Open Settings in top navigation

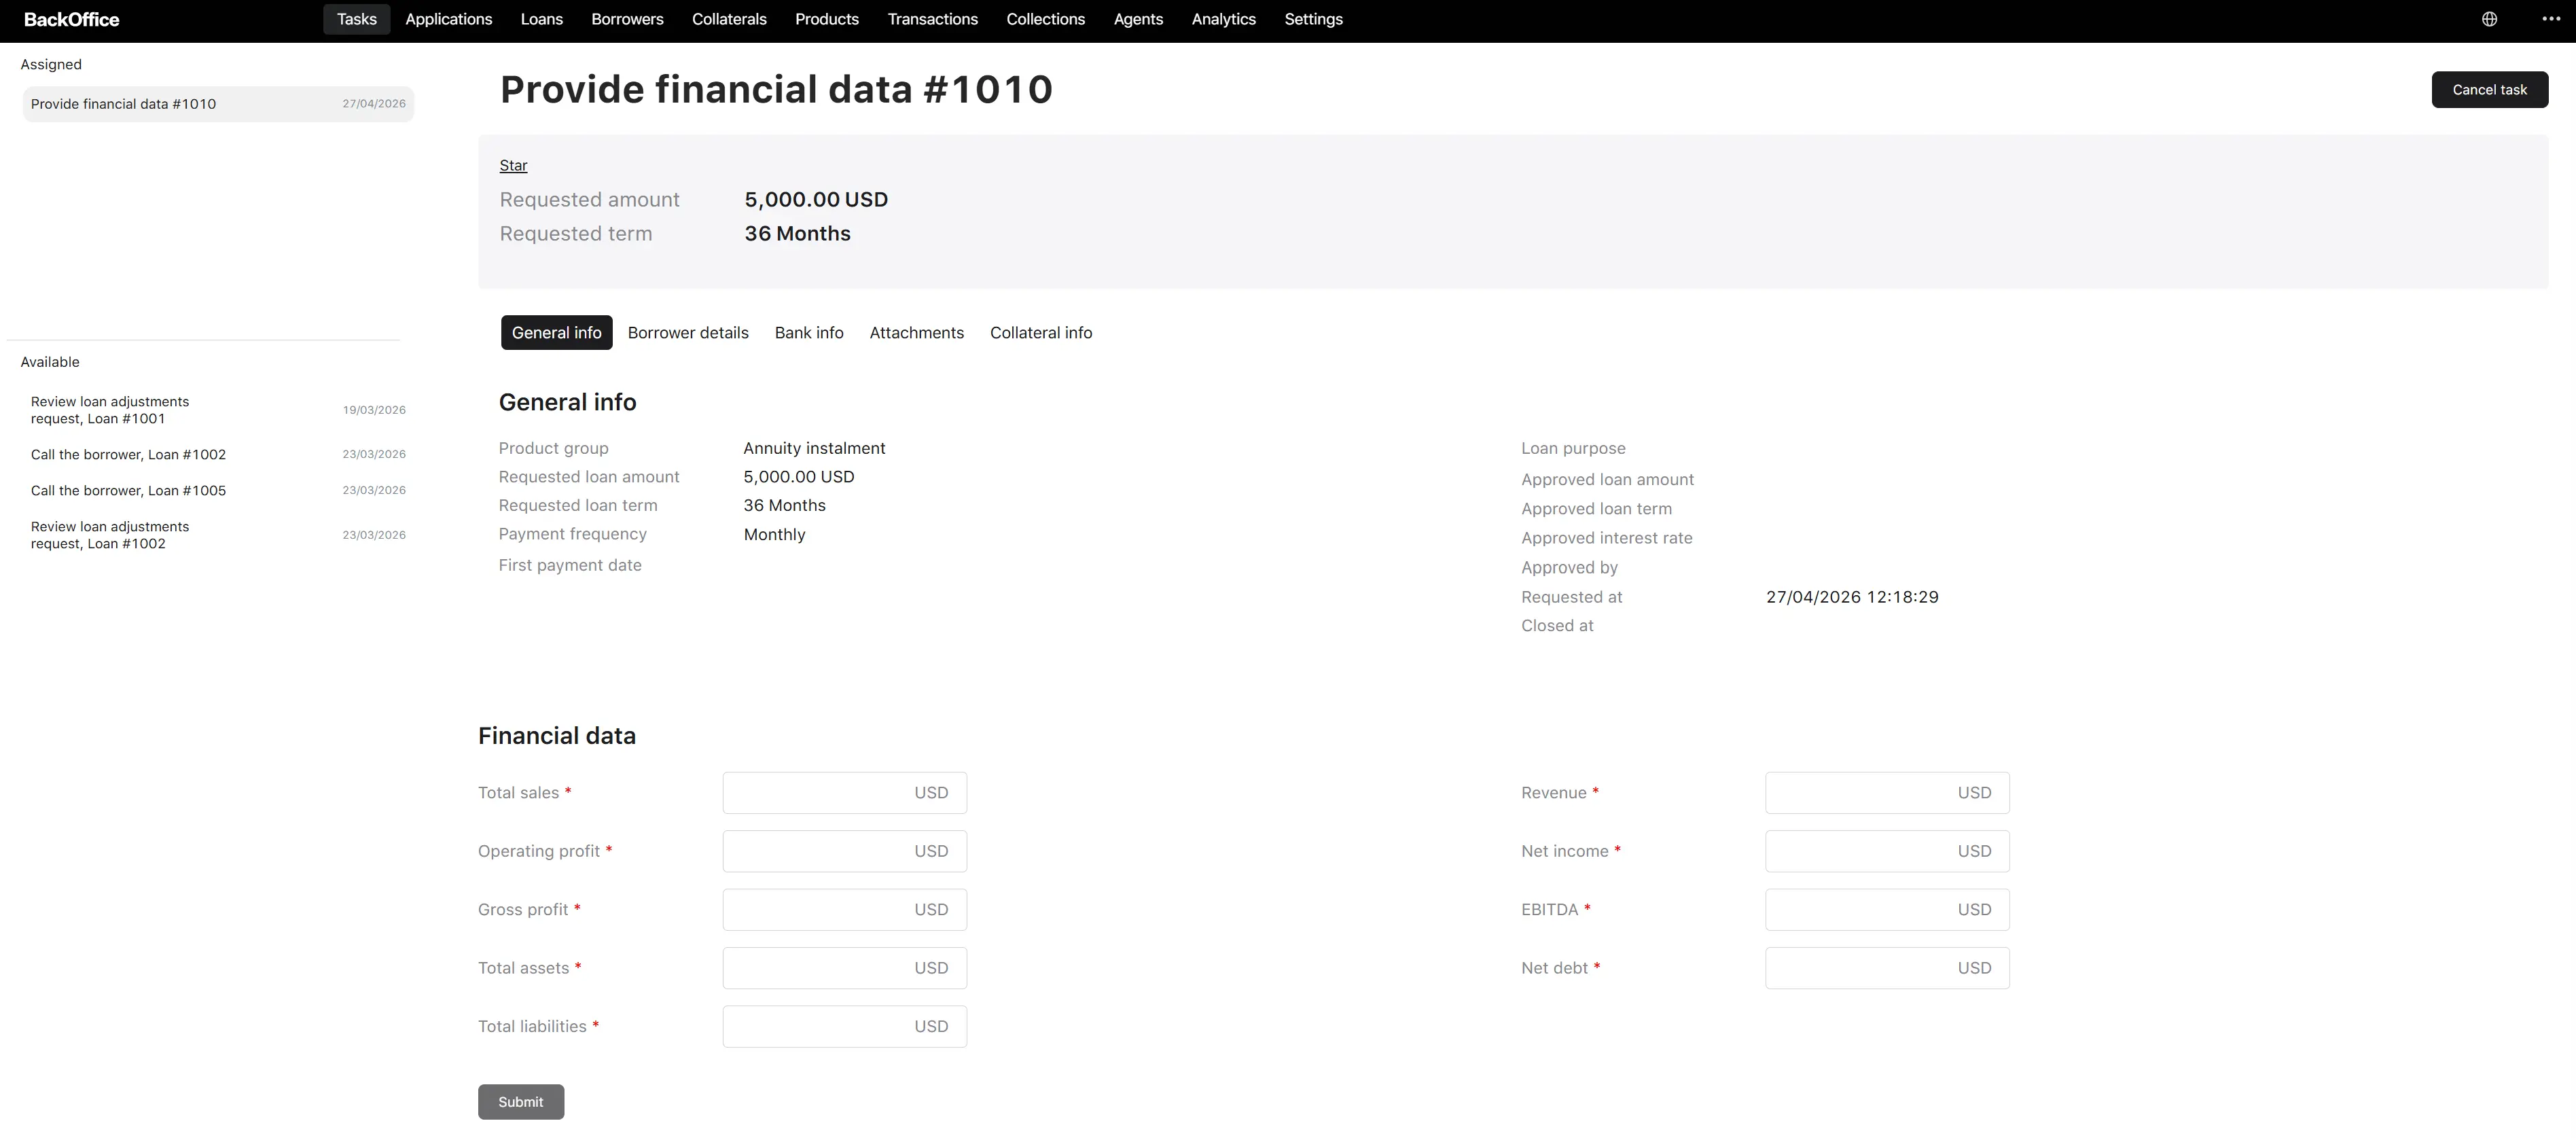(1313, 19)
